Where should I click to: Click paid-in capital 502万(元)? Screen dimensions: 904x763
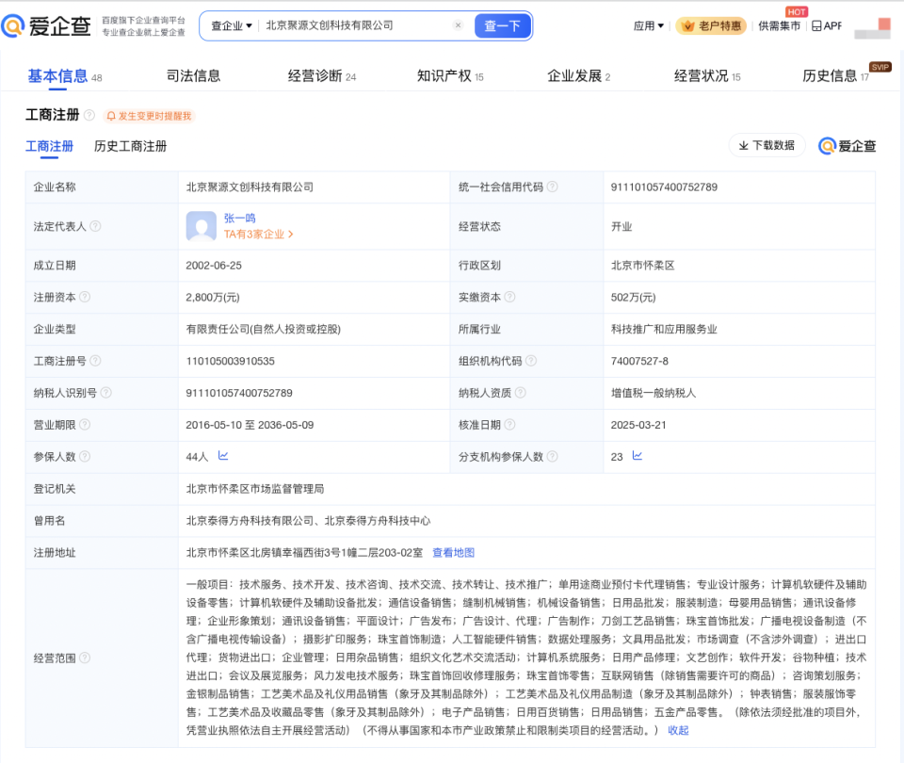coord(633,297)
